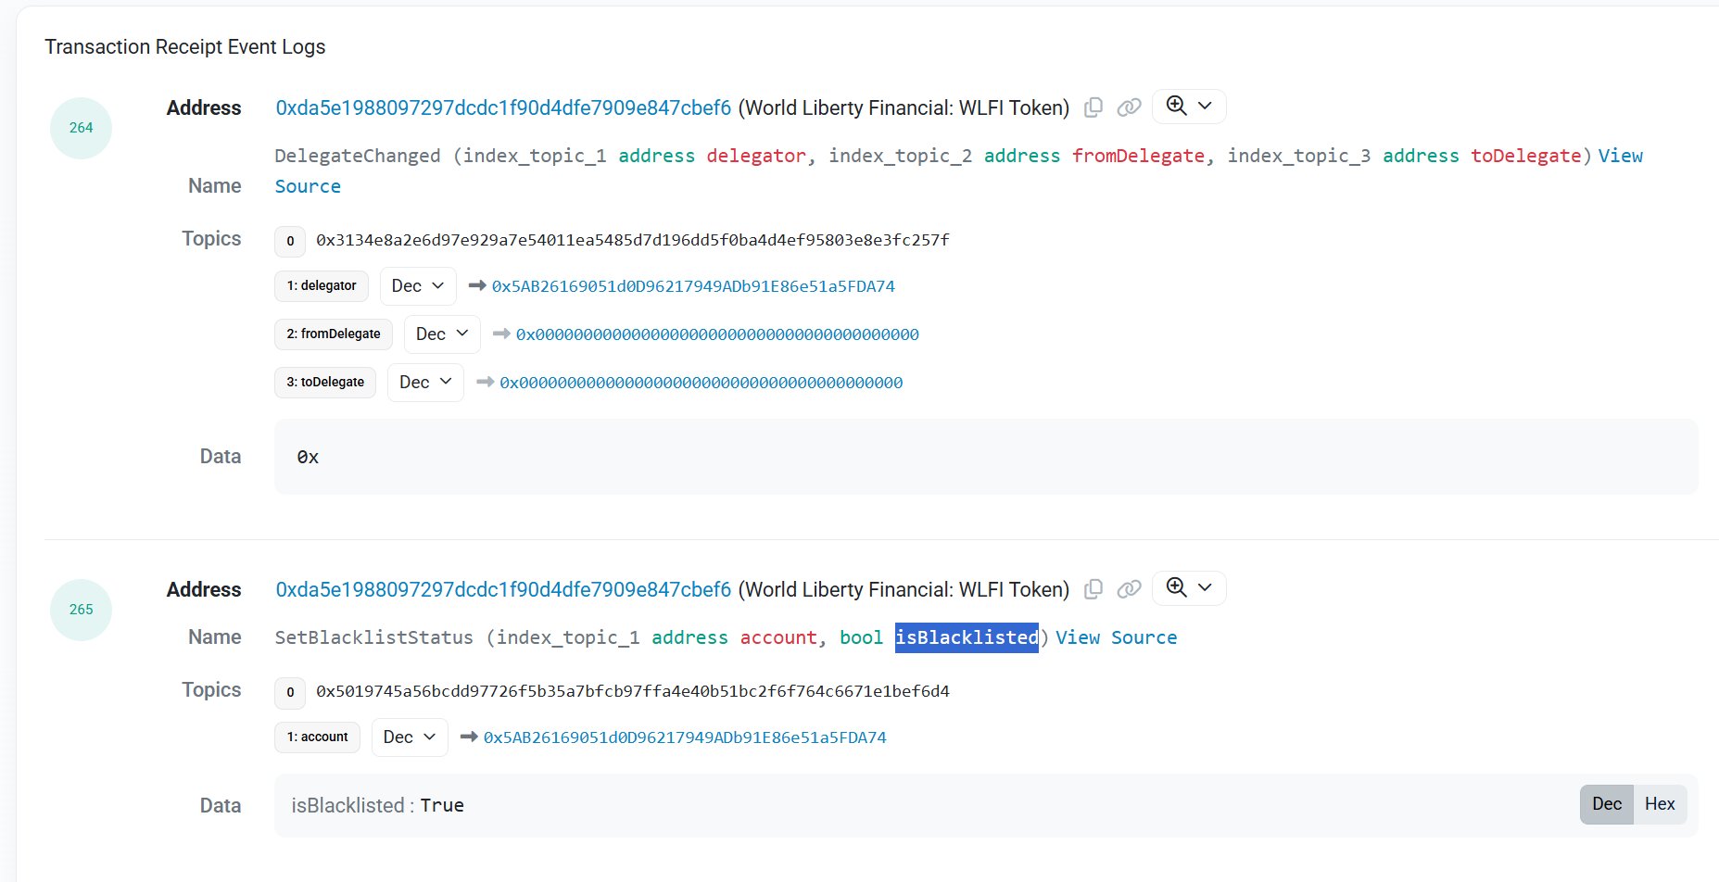Click the 265 log index badge

[x=82, y=610]
